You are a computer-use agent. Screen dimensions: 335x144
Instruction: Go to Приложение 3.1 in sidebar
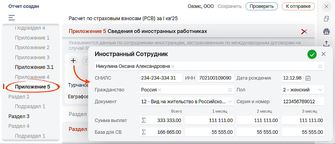(34, 67)
